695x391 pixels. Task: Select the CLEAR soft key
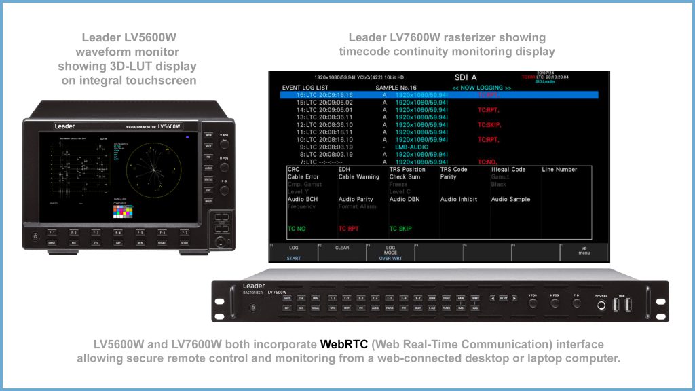[x=342, y=253]
